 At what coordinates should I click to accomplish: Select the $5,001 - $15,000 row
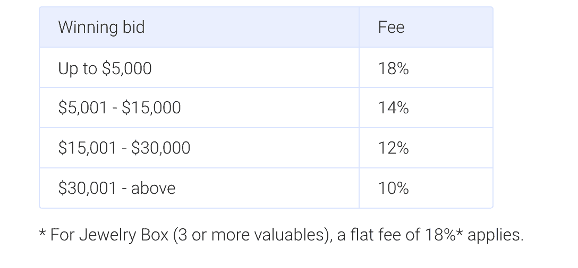(266, 108)
